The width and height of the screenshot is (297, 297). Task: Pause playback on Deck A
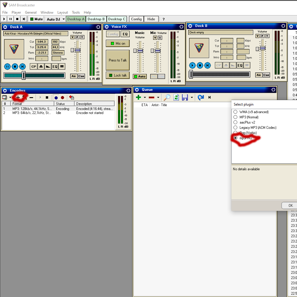coord(7,66)
